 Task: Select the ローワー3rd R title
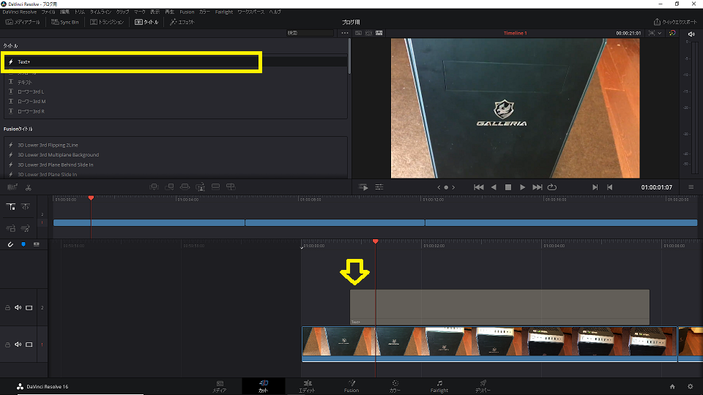point(175,111)
